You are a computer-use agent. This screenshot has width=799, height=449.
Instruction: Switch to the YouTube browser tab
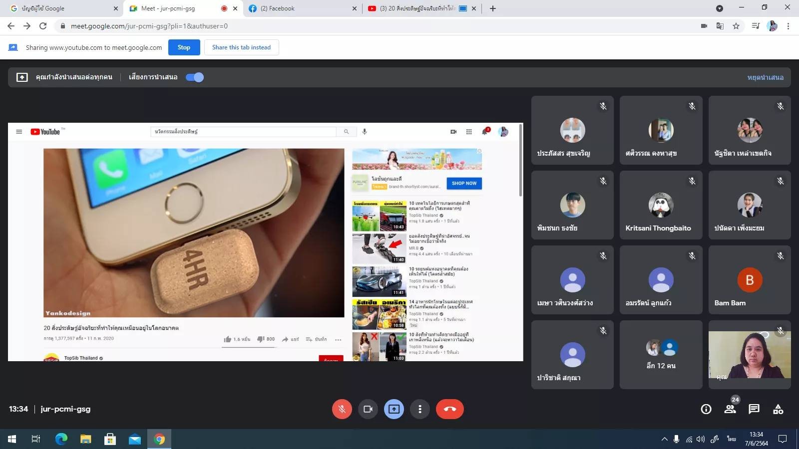pos(417,8)
